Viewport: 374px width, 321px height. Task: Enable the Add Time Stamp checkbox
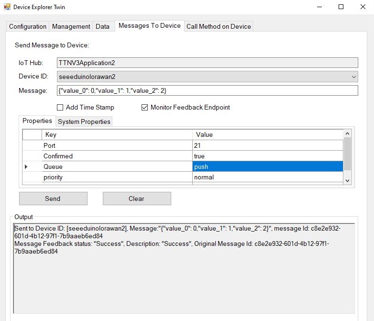[60, 108]
